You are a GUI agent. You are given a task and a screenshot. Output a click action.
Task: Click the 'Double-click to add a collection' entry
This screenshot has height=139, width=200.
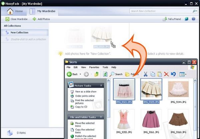point(25,39)
